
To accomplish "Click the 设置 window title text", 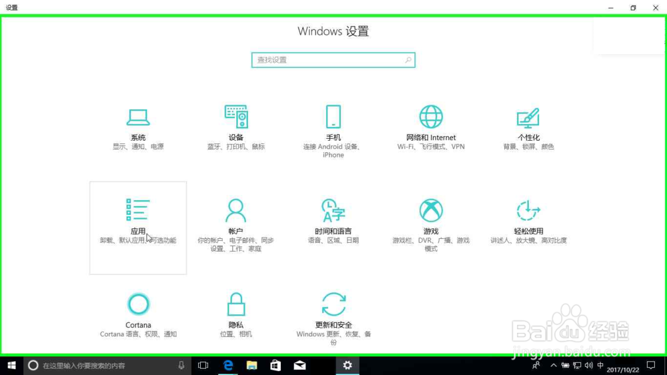I will [x=11, y=7].
